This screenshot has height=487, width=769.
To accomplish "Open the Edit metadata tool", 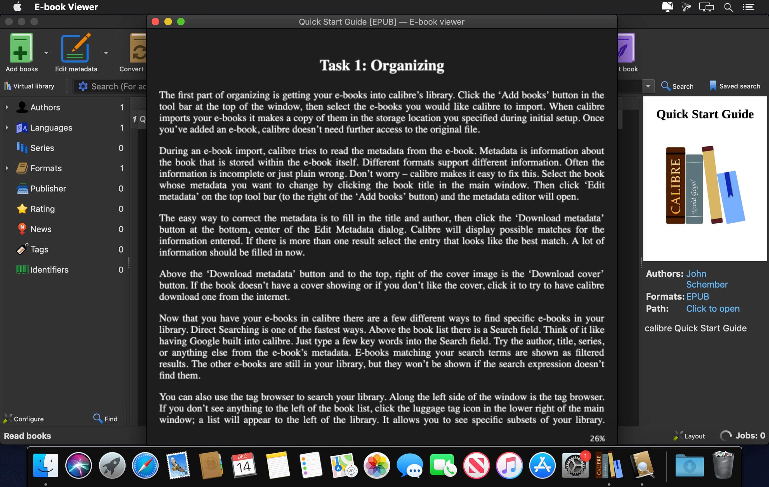I will coord(76,49).
